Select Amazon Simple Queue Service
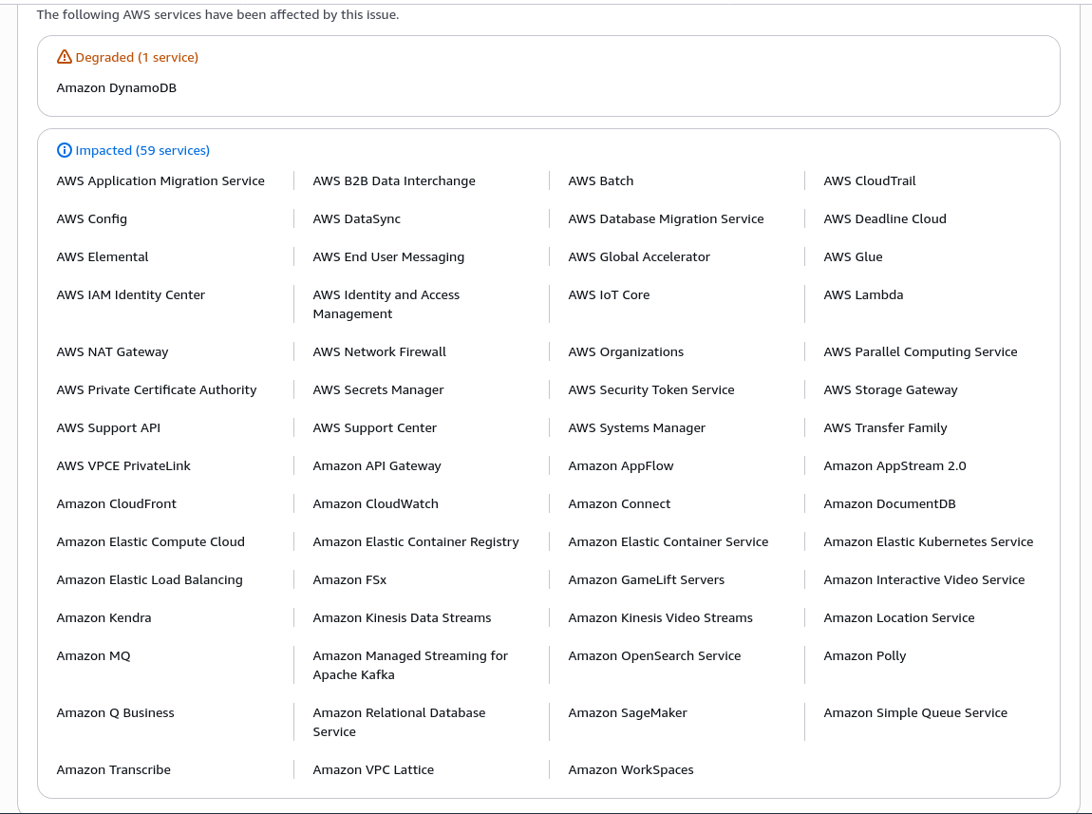 coord(914,712)
